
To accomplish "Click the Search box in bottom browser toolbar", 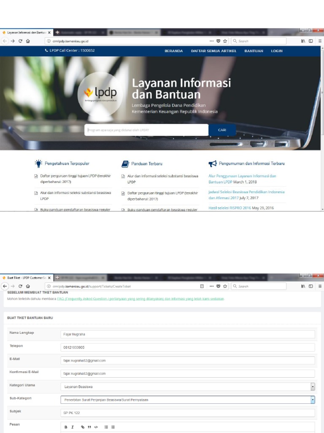I will click(259, 286).
